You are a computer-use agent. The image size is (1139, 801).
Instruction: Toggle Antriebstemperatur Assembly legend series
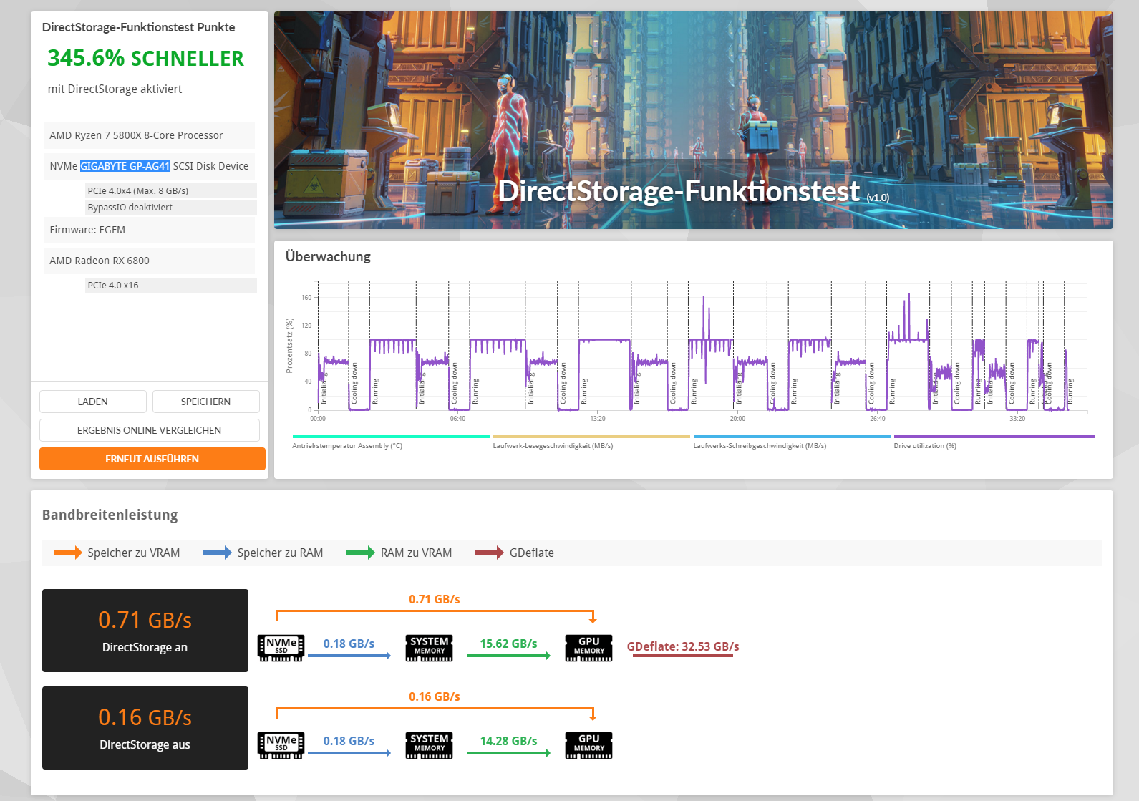pos(391,441)
